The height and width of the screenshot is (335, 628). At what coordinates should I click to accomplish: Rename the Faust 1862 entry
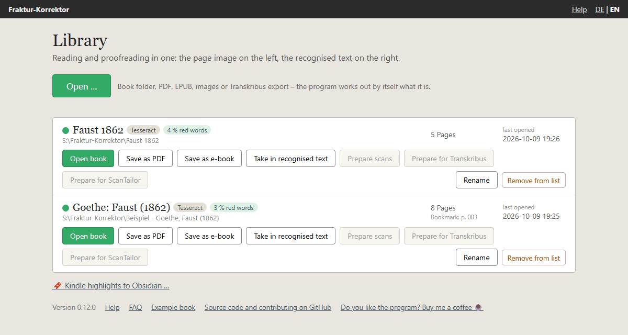click(477, 180)
